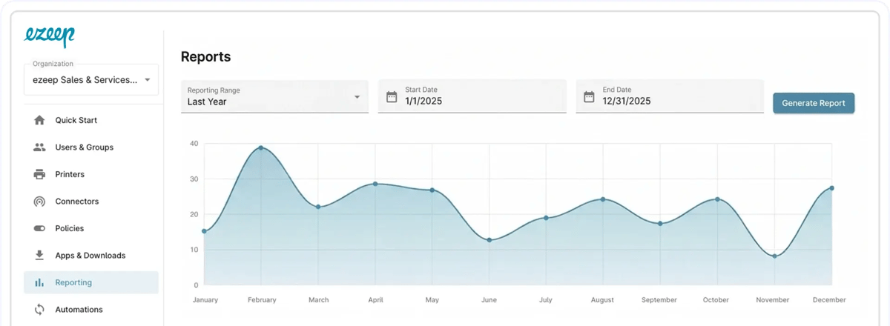Viewport: 890px width, 326px height.
Task: Click the Apps & Downloads download icon
Action: pyautogui.click(x=39, y=256)
